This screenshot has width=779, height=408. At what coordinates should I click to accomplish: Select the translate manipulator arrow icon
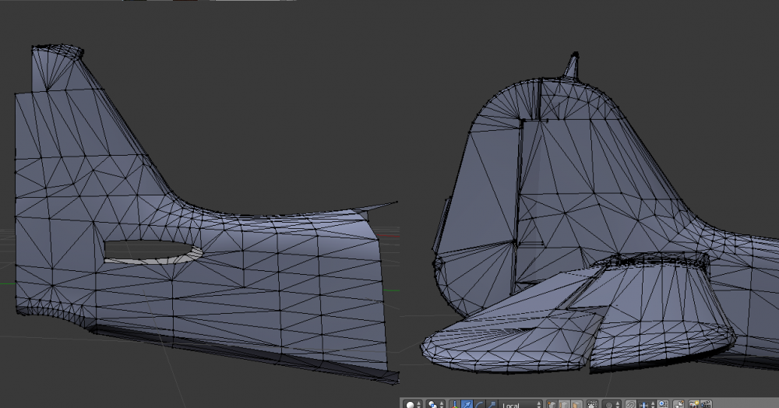(466, 404)
